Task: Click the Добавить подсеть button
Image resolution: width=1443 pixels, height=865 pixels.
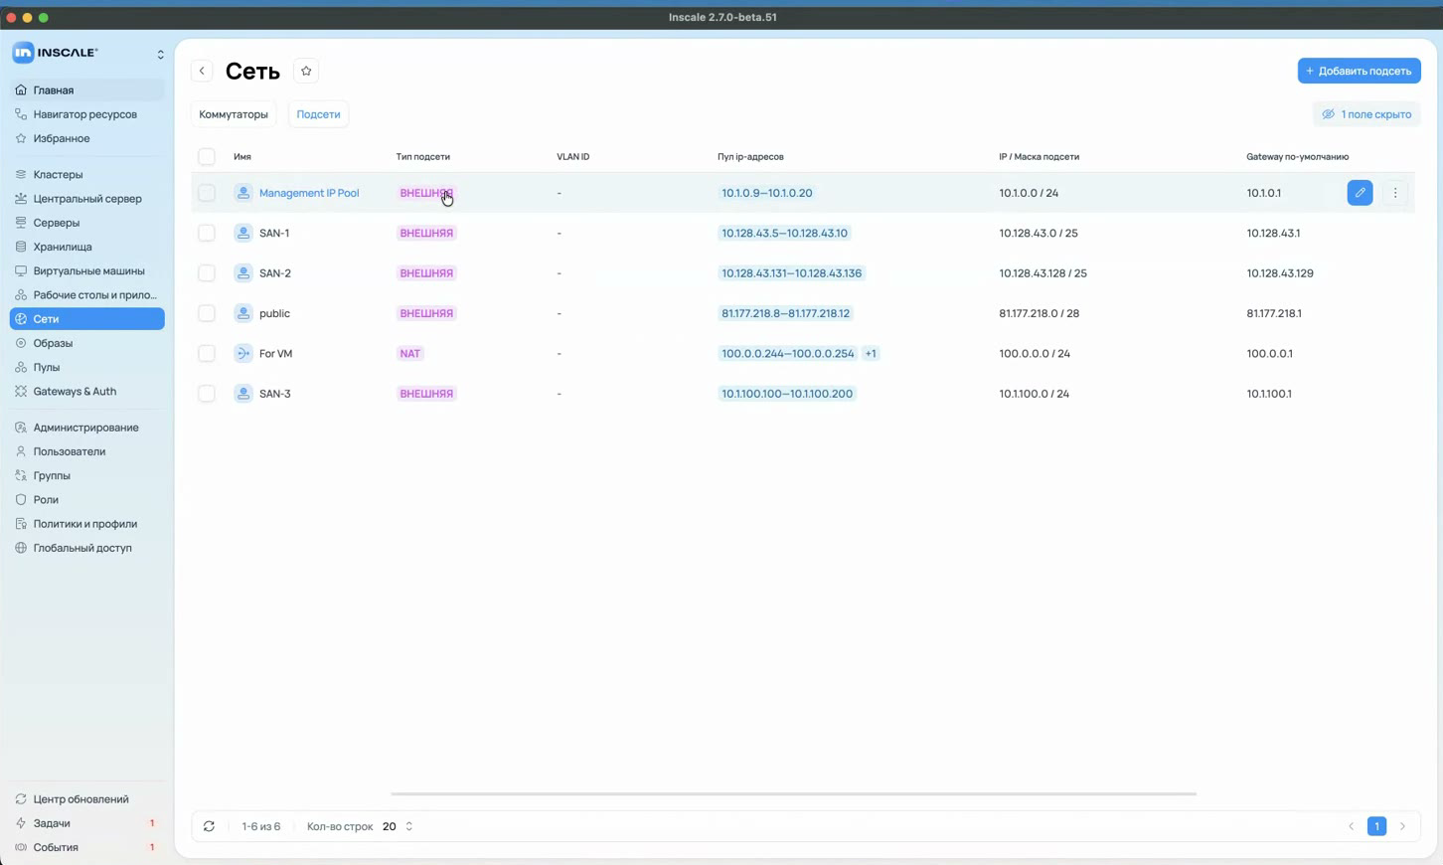Action: [x=1359, y=71]
